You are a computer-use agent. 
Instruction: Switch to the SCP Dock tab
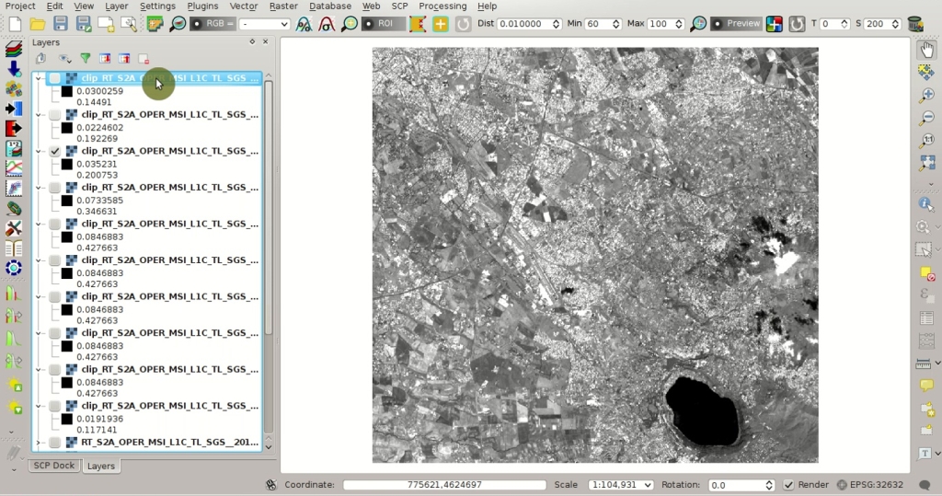pos(54,466)
